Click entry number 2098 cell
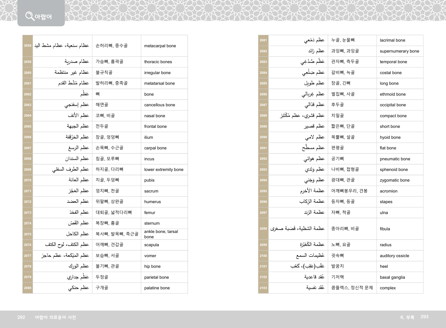Screen dimensions: 446x328 [263, 229]
